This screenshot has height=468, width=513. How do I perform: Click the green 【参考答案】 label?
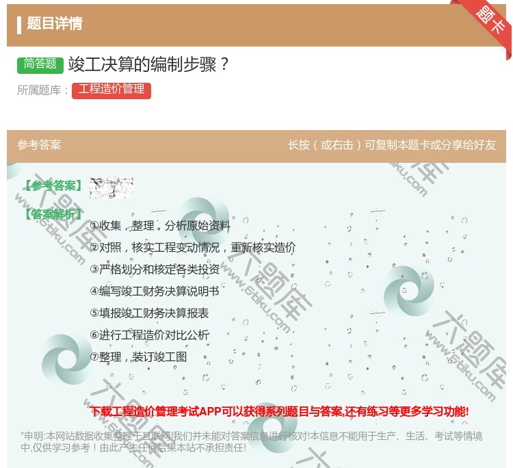[x=53, y=186]
